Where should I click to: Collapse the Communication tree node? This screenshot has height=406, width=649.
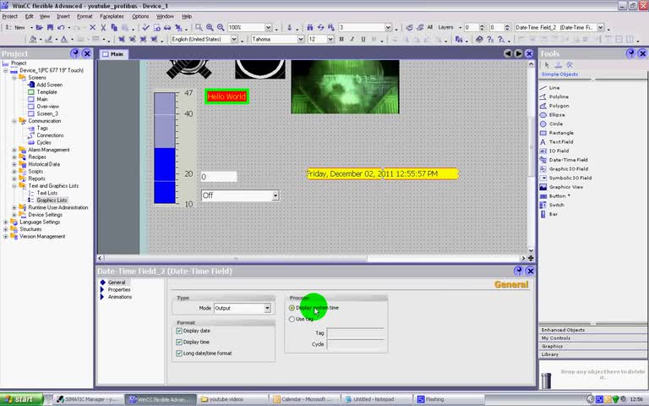click(14, 121)
